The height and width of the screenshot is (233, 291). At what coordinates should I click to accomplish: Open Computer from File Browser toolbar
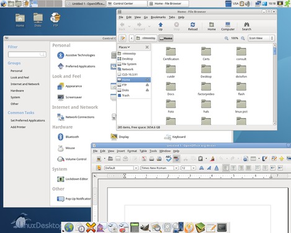coord(228,27)
